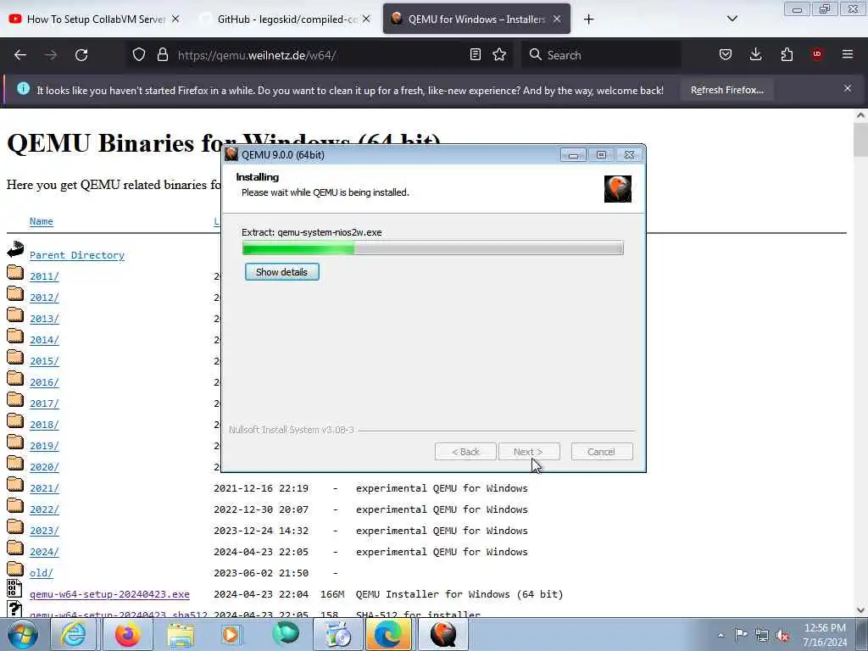Click the binary file icon beside qemu-w64-setup exe
The width and height of the screenshot is (868, 651).
click(15, 588)
